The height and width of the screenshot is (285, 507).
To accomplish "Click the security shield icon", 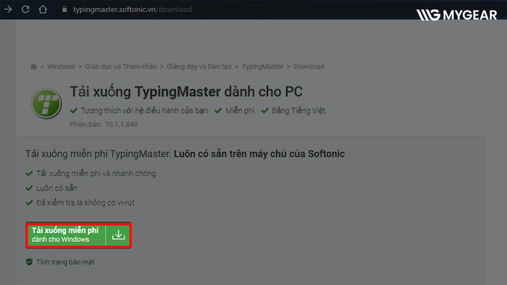I will pyautogui.click(x=29, y=262).
